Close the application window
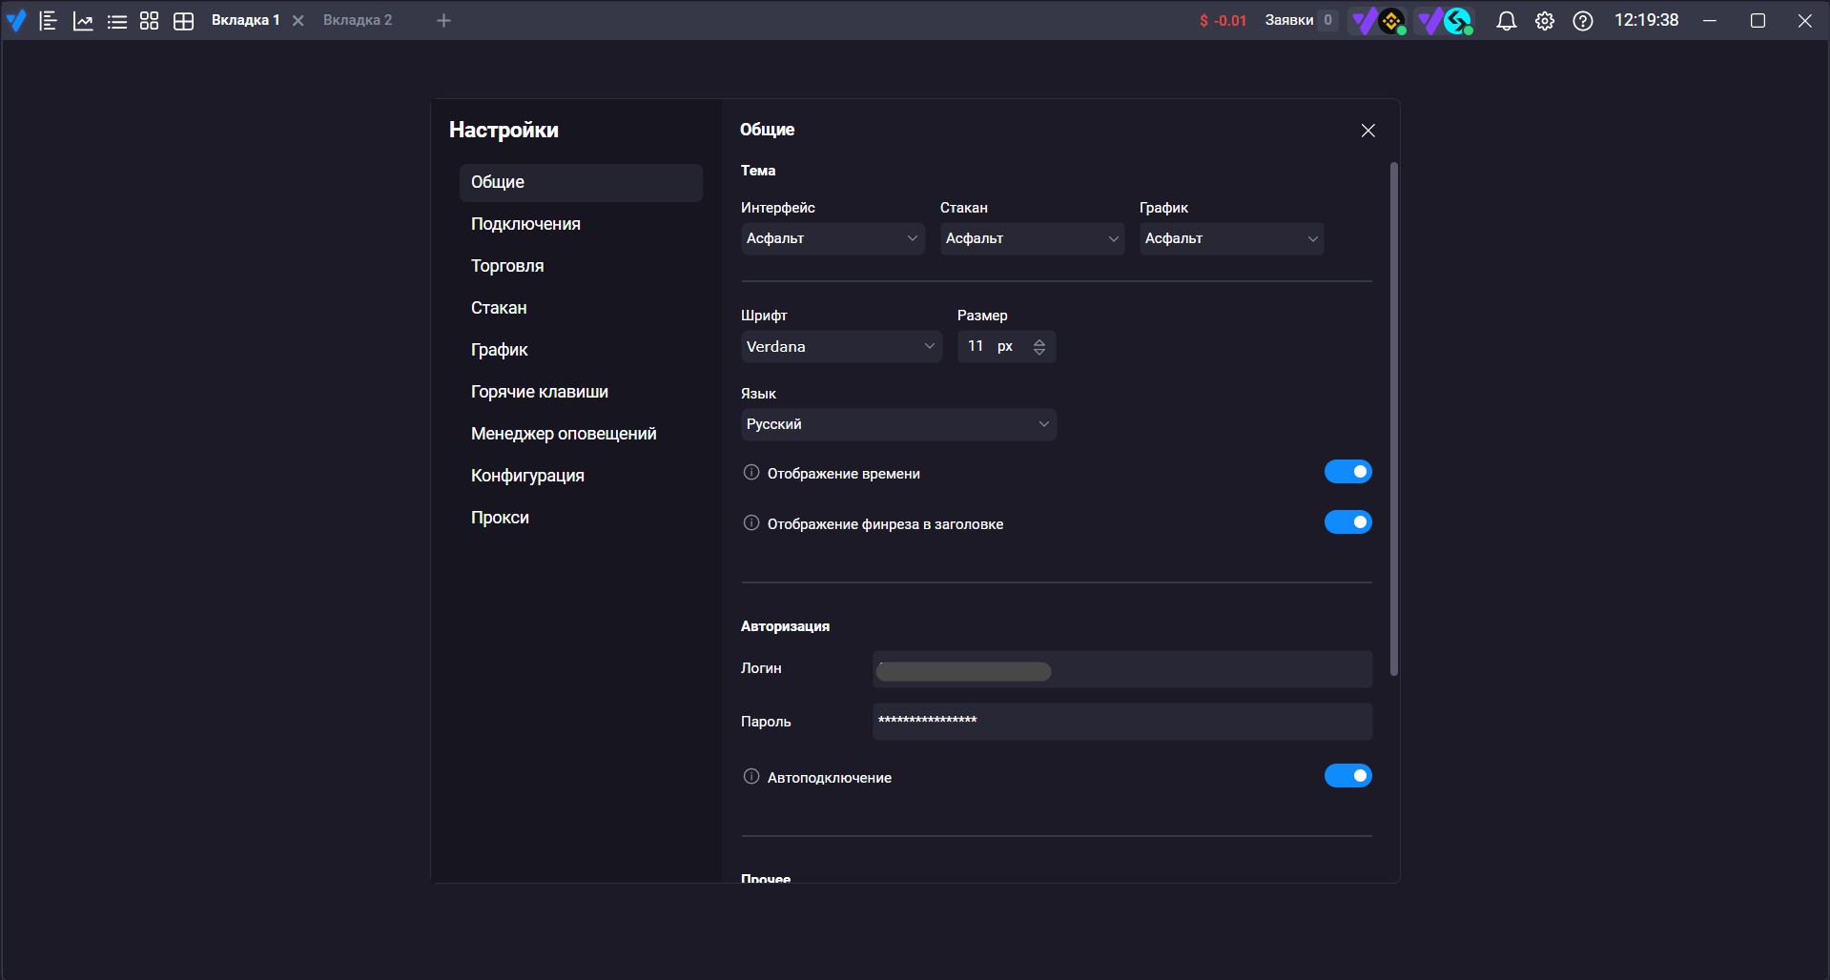The height and width of the screenshot is (980, 1830). point(1804,21)
